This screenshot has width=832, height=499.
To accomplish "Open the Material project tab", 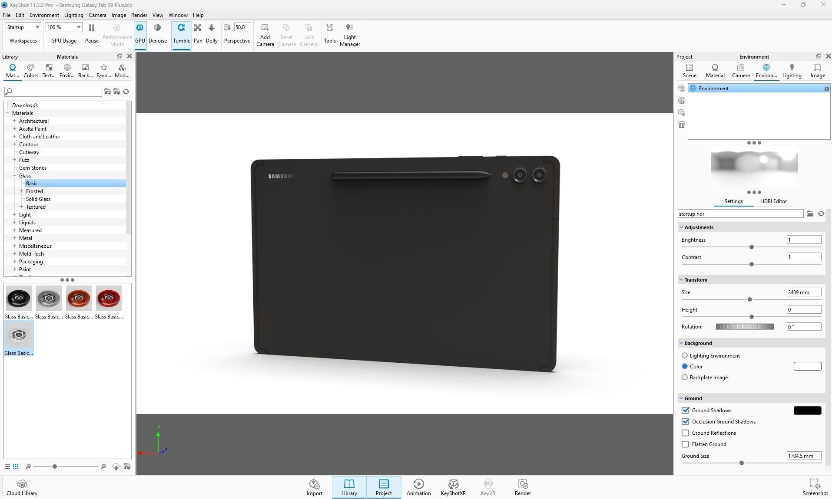I will click(715, 71).
